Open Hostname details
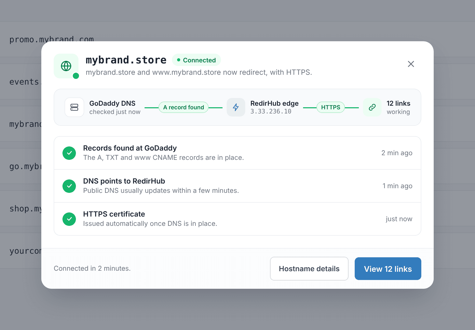The height and width of the screenshot is (330, 475). pos(309,269)
